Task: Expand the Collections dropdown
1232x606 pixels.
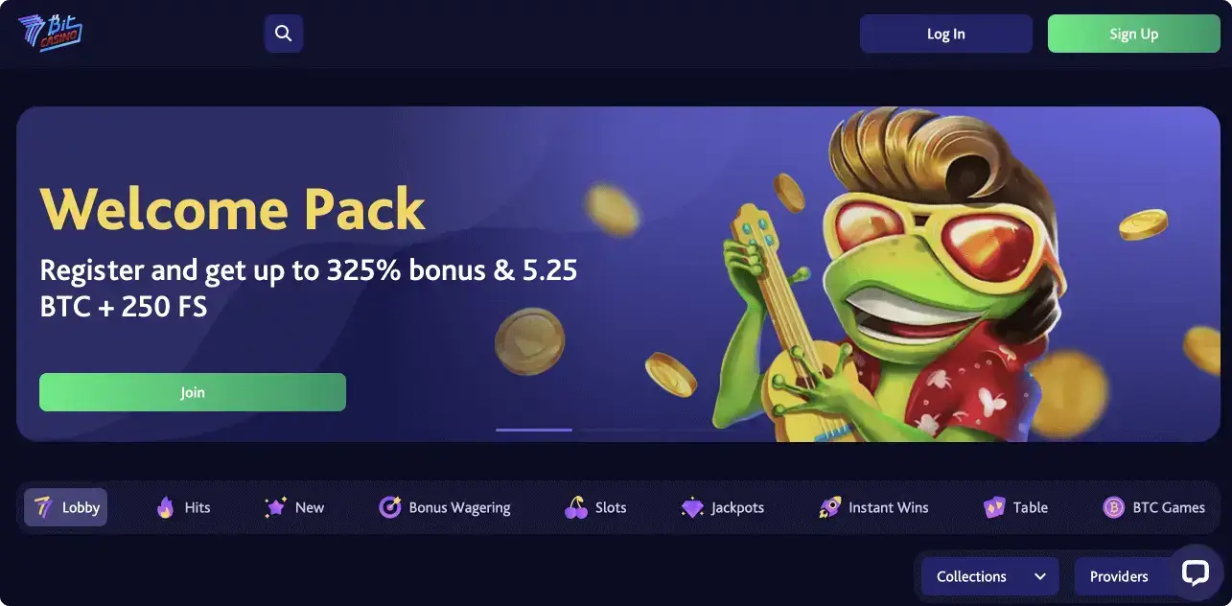Action: coord(990,576)
